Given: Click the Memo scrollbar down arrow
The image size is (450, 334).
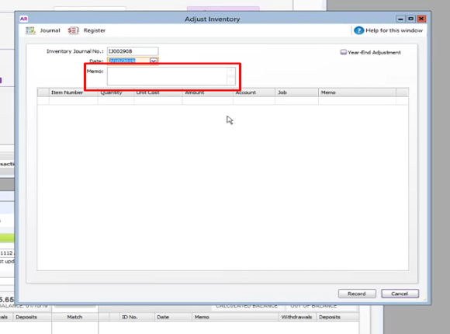Looking at the screenshot, I should 231,82.
